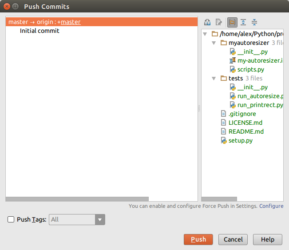This screenshot has width=289, height=250.
Task: Click the Edit Source toolbar icon
Action: 219,22
